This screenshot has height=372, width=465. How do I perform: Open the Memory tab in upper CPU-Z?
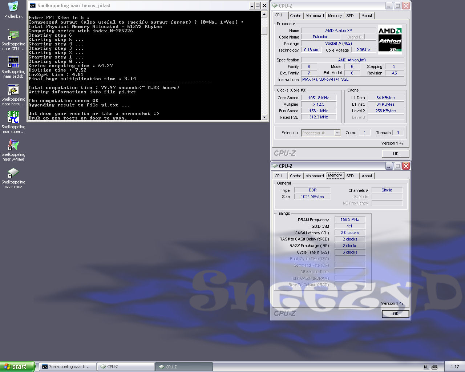(x=335, y=16)
